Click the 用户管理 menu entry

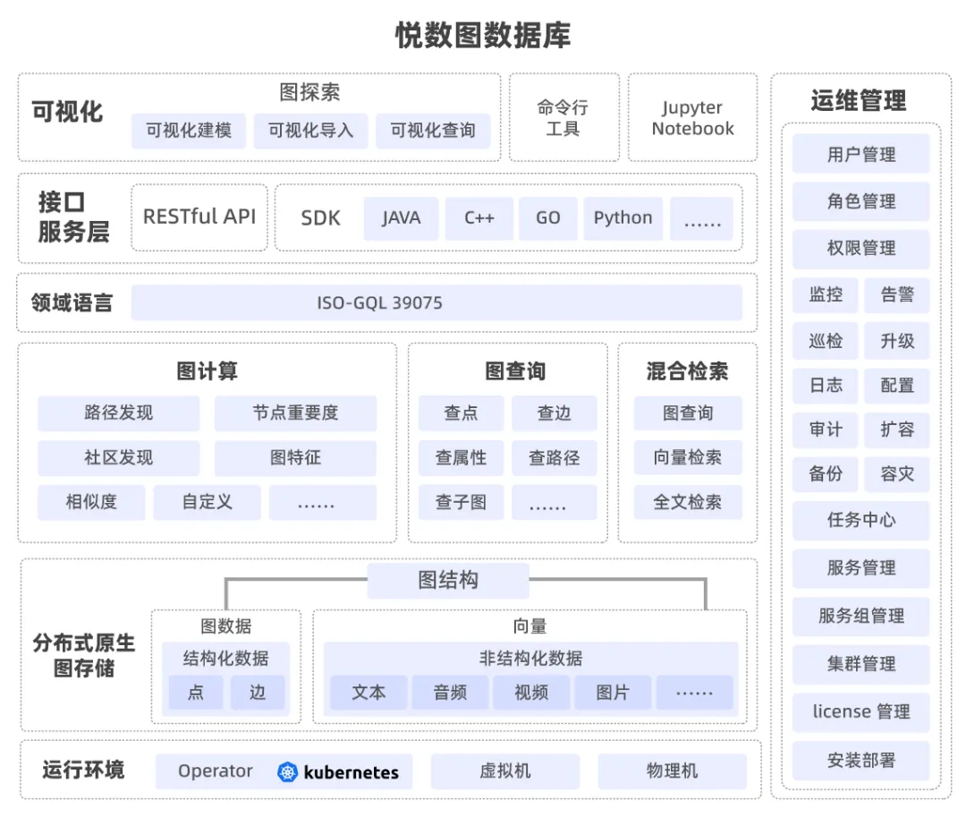click(x=860, y=155)
